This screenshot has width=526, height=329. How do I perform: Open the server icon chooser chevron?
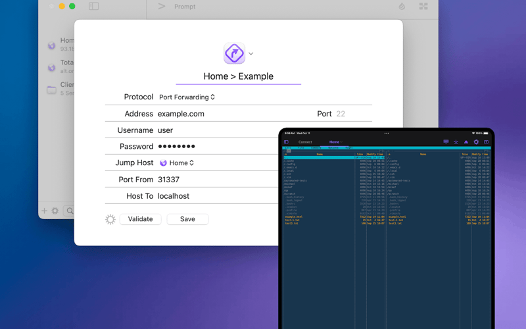(x=251, y=54)
